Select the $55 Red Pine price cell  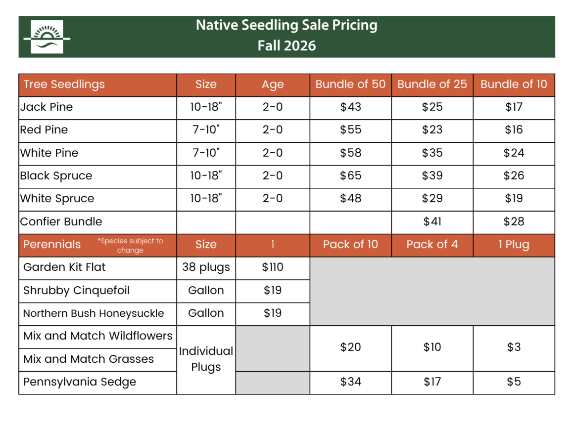point(351,130)
